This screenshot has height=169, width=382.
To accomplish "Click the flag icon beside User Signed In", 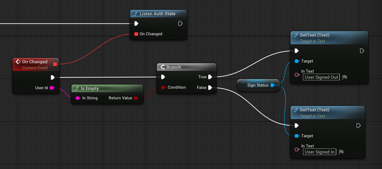I will 341,152.
